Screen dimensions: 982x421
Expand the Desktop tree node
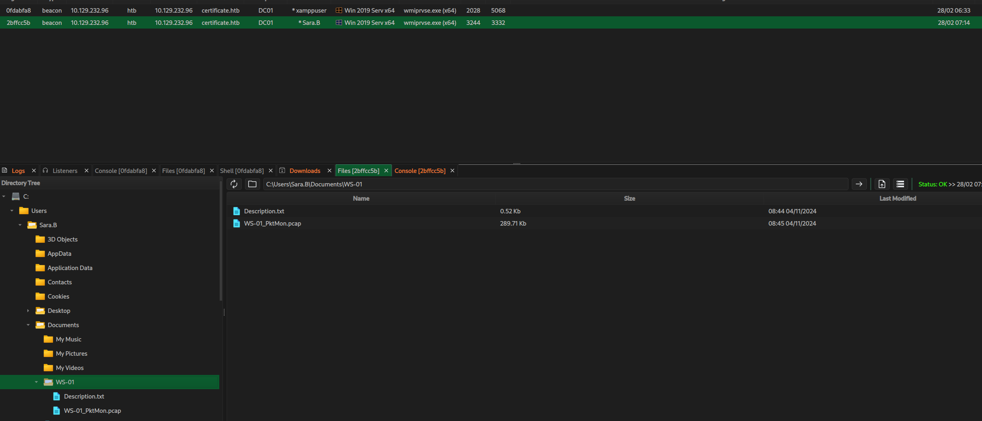(28, 310)
